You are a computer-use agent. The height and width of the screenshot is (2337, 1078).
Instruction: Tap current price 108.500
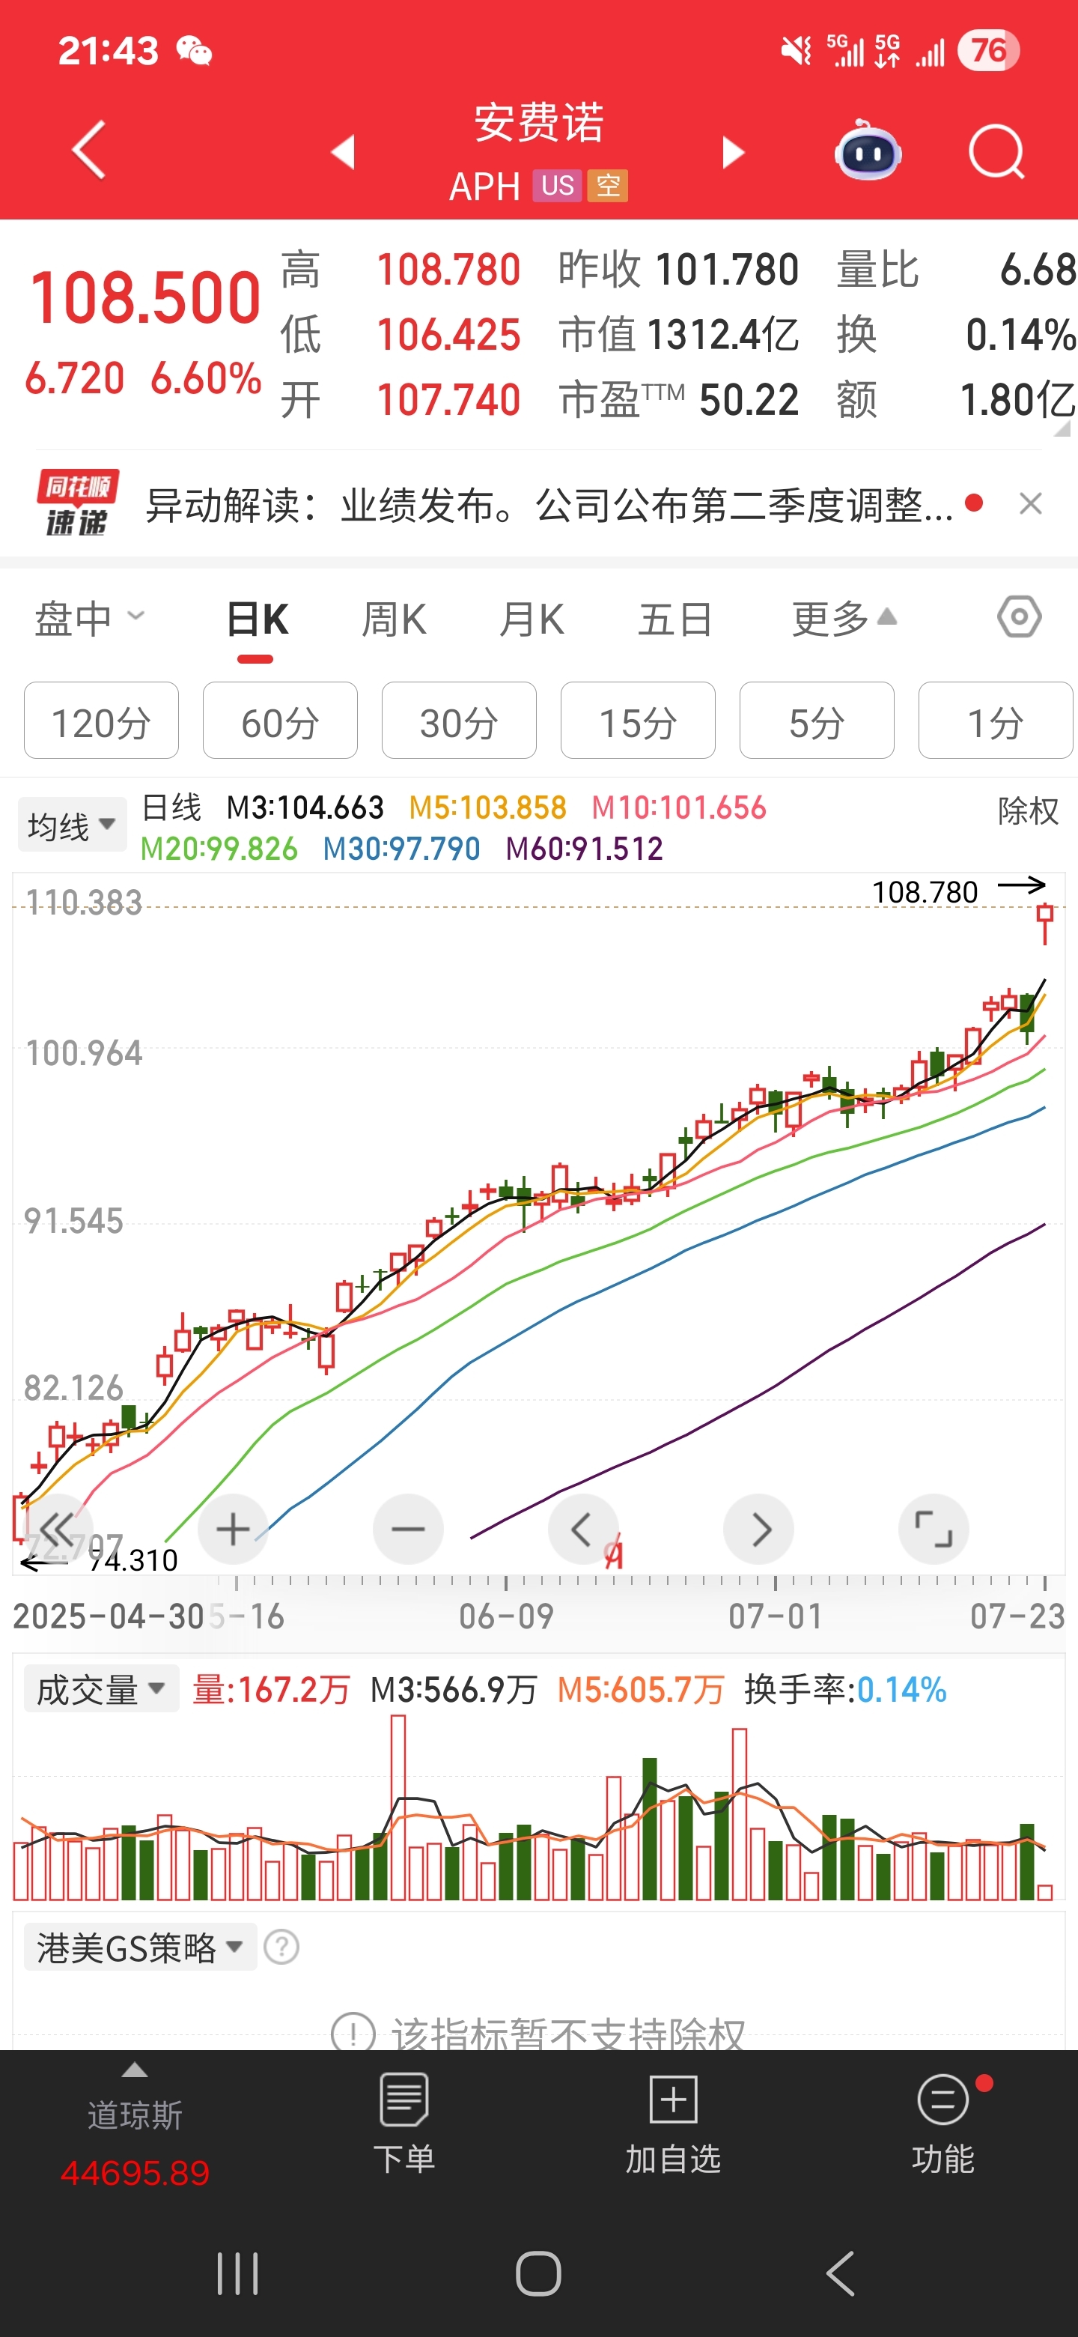pyautogui.click(x=145, y=297)
